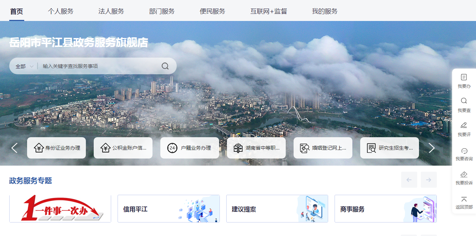Expand the 全部 category dropdown
This screenshot has height=236, width=476.
click(25, 66)
